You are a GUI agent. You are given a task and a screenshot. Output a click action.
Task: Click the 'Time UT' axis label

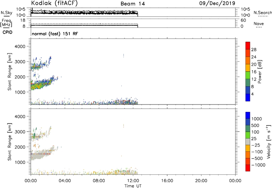[133, 186]
